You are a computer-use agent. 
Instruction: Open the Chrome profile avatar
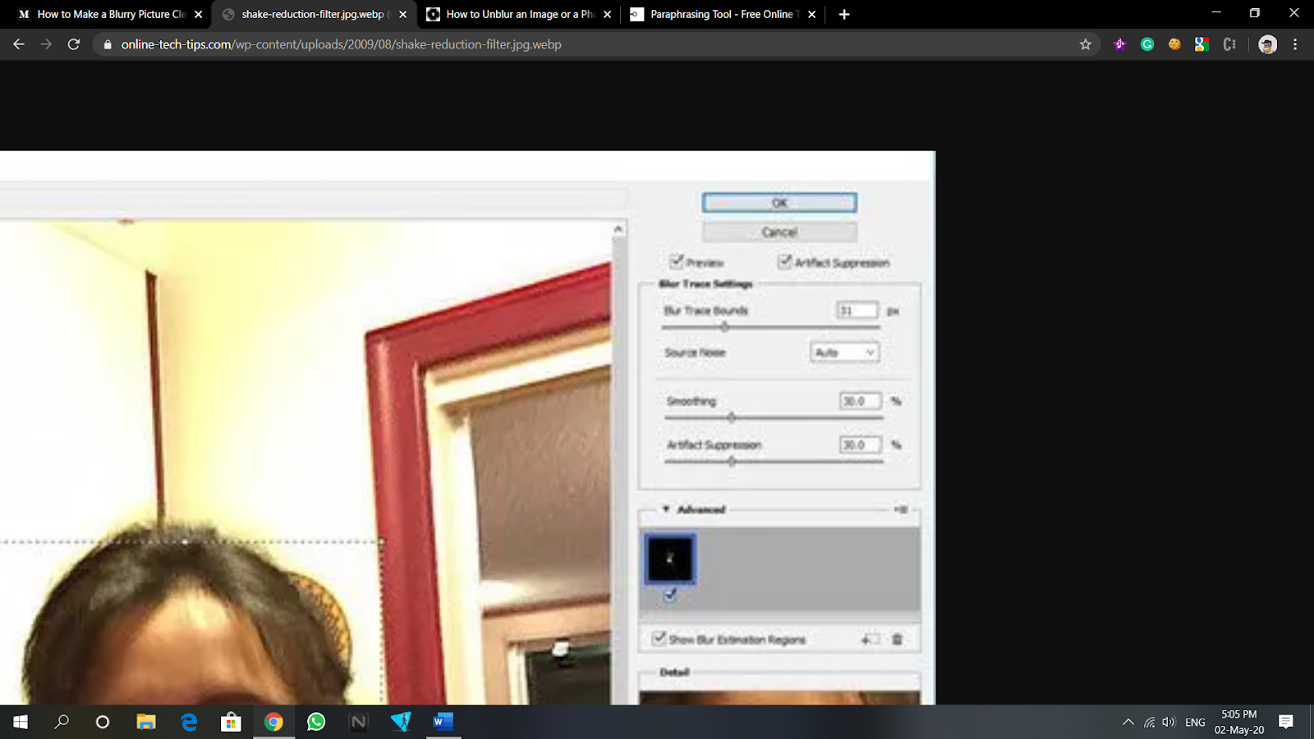pos(1267,44)
